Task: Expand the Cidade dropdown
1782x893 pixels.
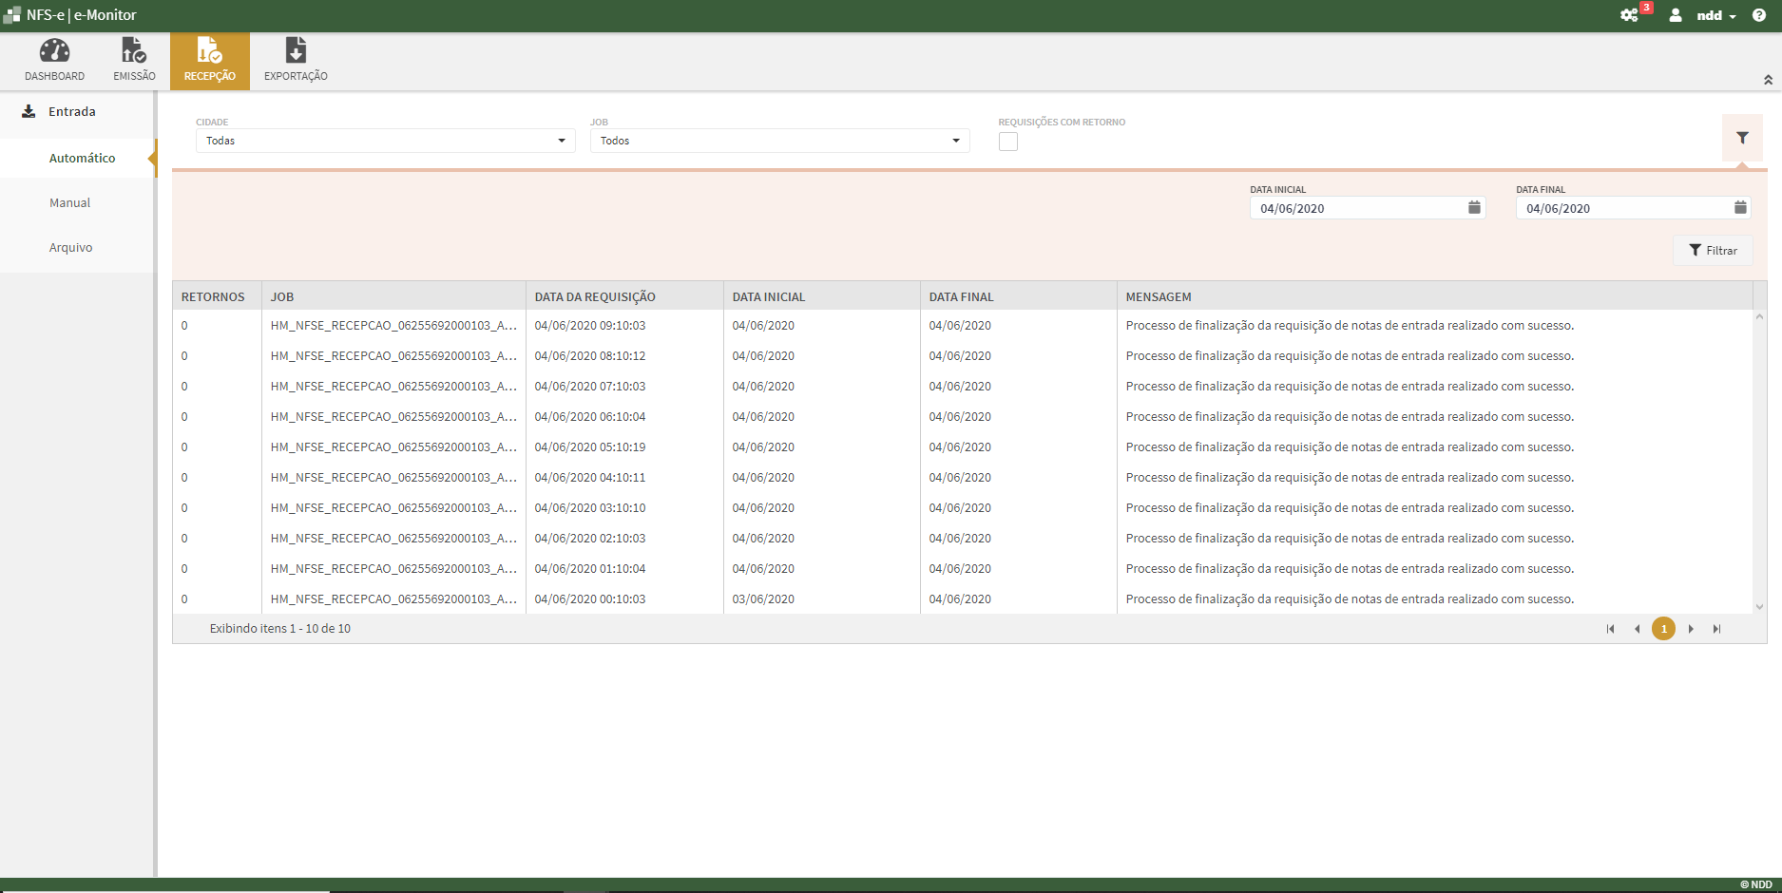Action: point(561,141)
